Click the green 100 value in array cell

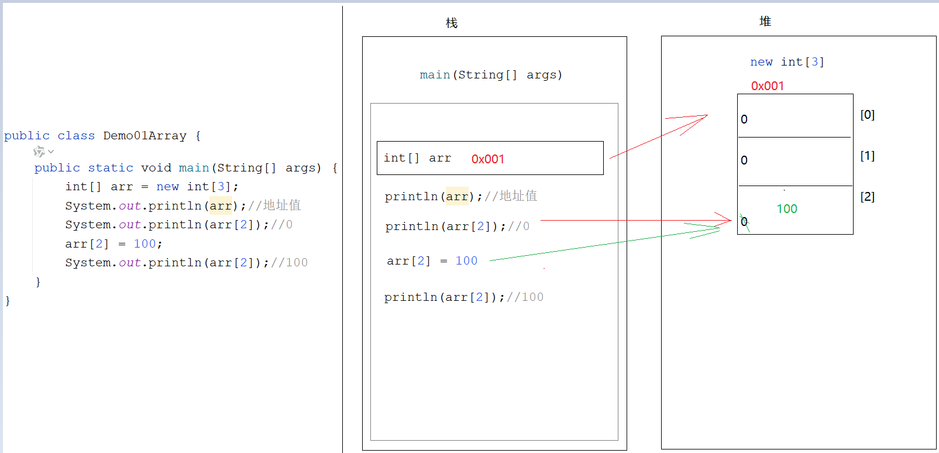coord(786,209)
